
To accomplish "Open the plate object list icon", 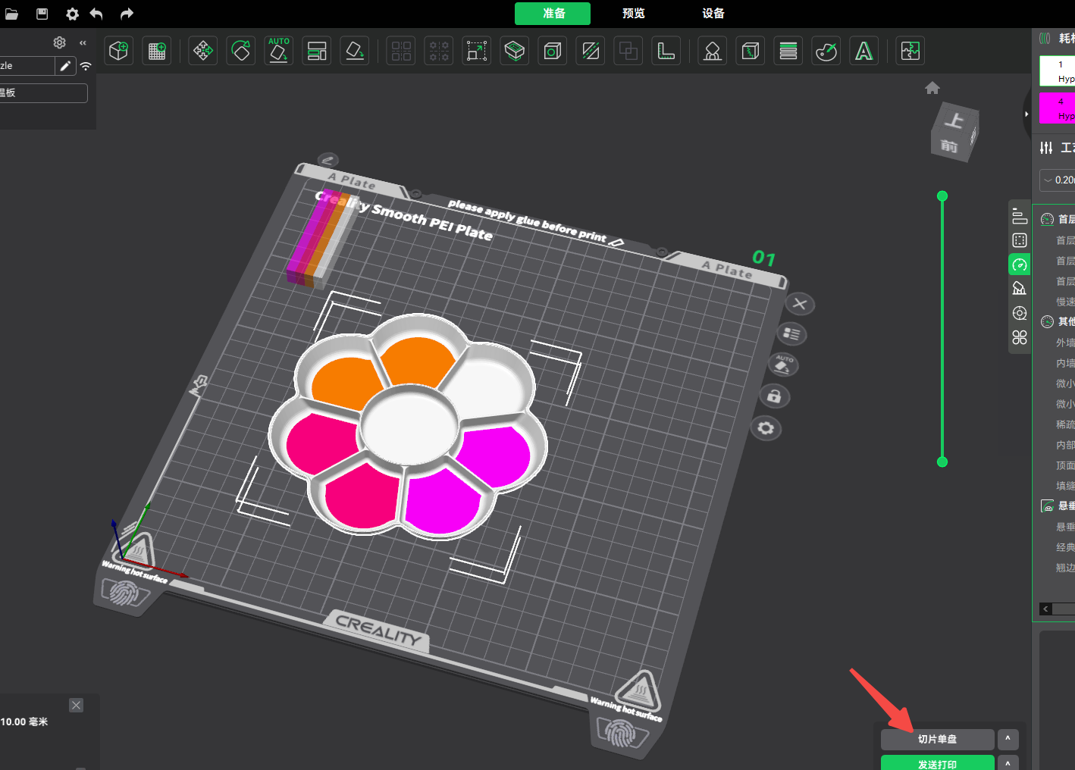I will click(791, 333).
